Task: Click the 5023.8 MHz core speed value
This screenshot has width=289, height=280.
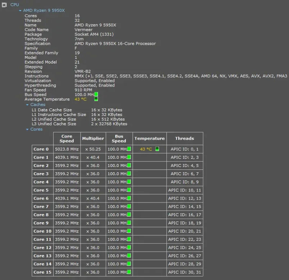Action: click(67, 149)
